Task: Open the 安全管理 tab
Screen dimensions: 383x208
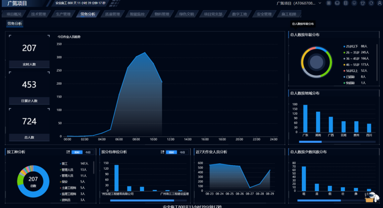Action: pyautogui.click(x=264, y=14)
